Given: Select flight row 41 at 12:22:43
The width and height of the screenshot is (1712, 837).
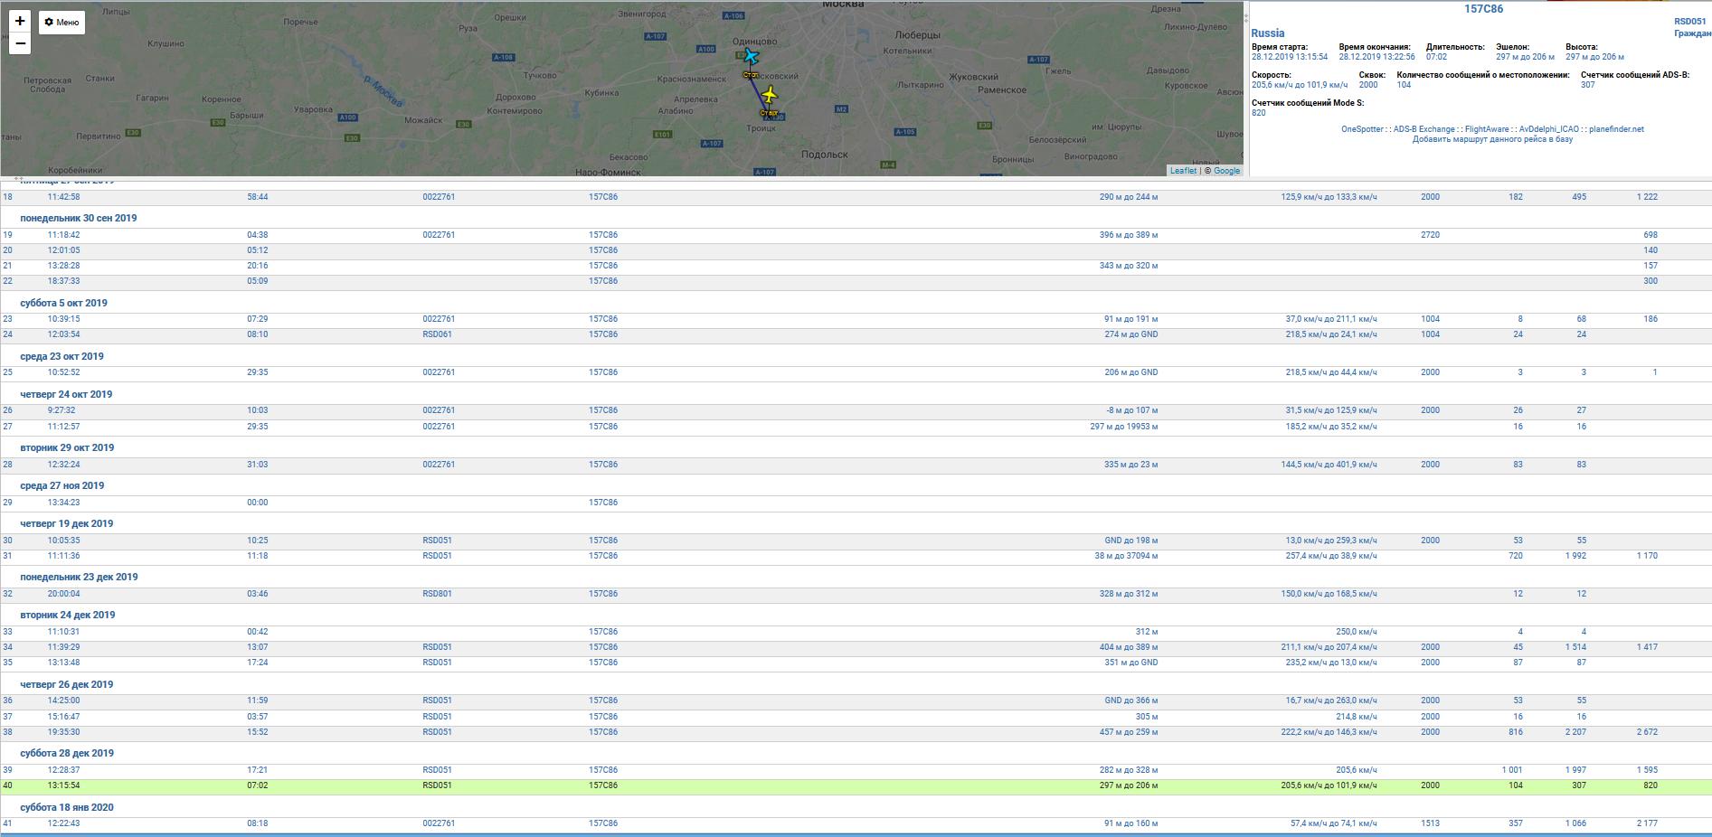Looking at the screenshot, I should (x=856, y=823).
